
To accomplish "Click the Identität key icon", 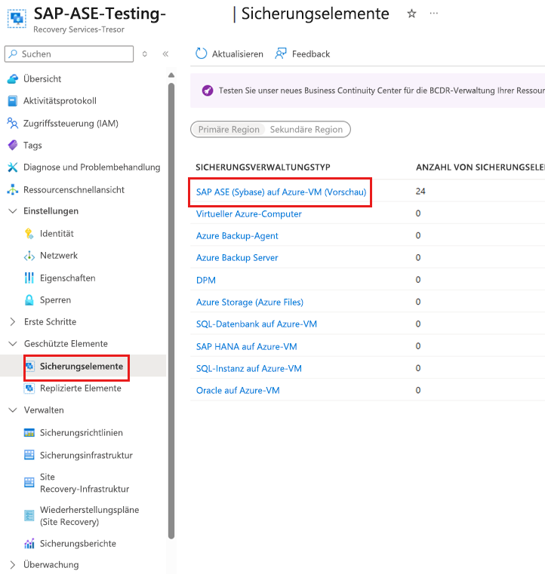I will coord(29,234).
